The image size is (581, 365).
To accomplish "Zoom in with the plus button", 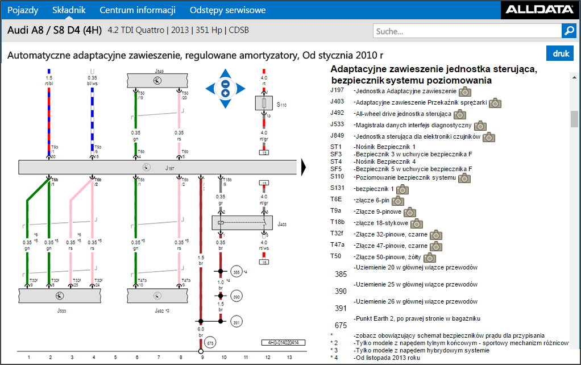I will 225,93.
